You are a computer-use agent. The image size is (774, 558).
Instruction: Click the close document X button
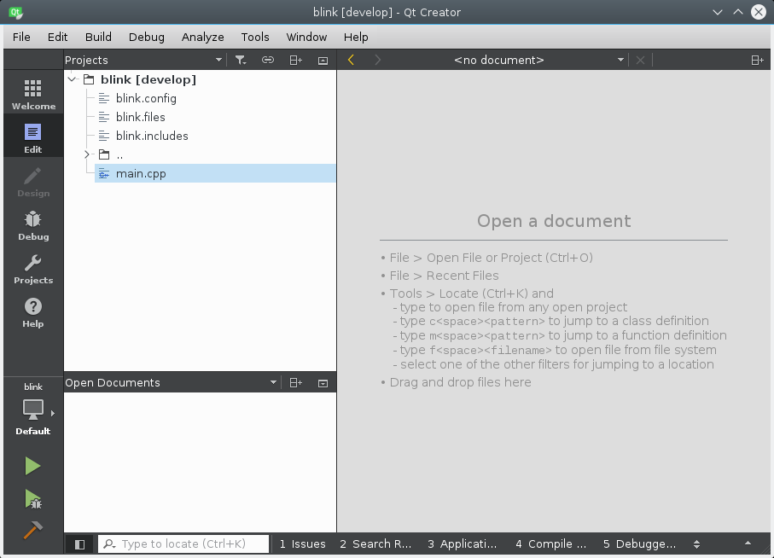pyautogui.click(x=640, y=61)
